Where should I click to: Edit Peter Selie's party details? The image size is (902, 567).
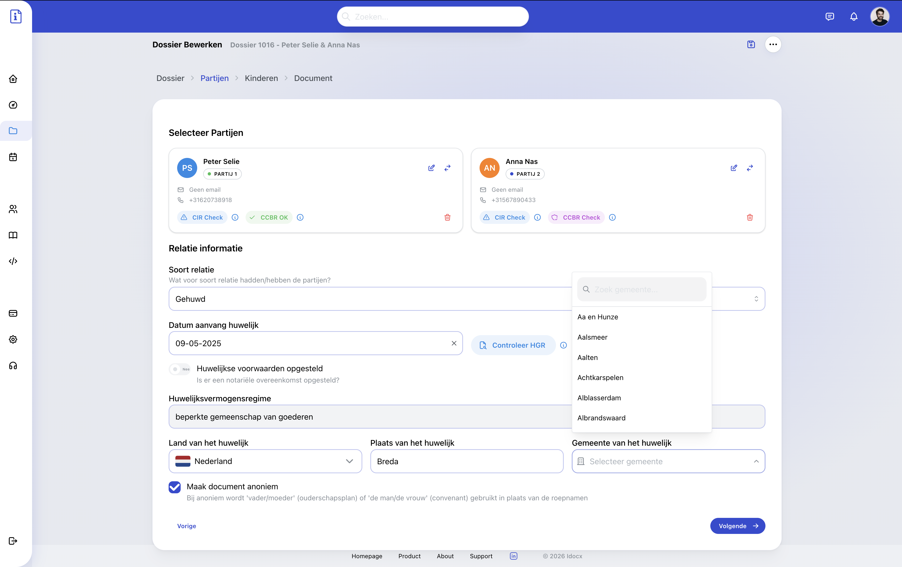pyautogui.click(x=431, y=168)
